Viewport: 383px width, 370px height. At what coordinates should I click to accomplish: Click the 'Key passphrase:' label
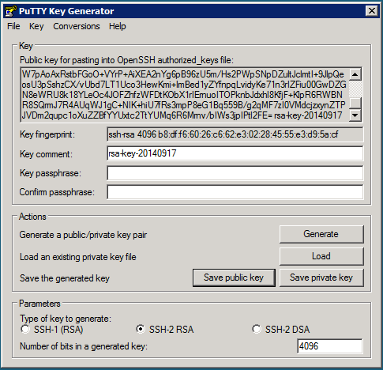51,173
